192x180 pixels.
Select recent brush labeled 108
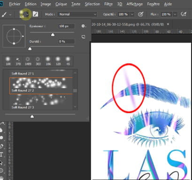[x=8, y=61]
